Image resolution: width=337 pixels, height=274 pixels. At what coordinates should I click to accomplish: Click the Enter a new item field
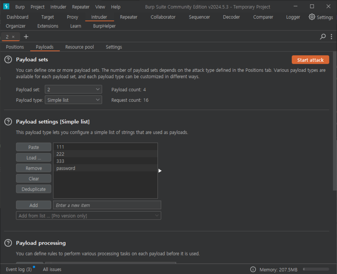(107, 205)
